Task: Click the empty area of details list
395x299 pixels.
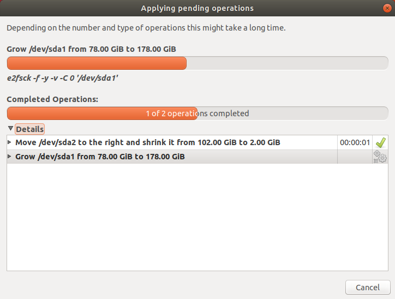Action: [x=196, y=218]
